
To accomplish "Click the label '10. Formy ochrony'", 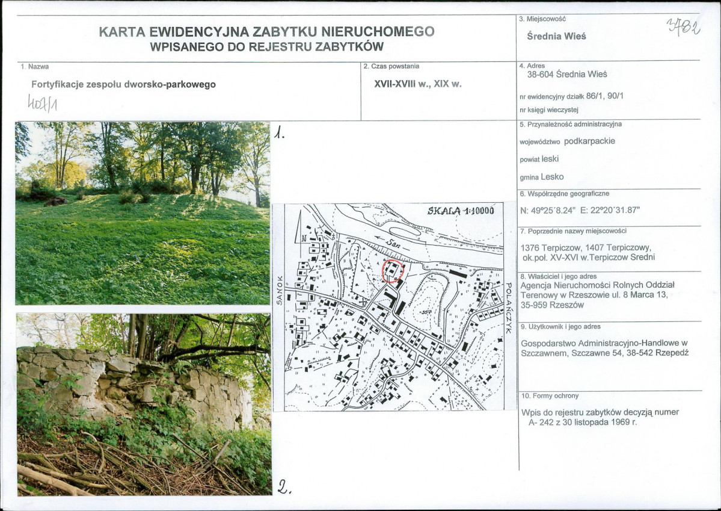I will click(x=550, y=396).
